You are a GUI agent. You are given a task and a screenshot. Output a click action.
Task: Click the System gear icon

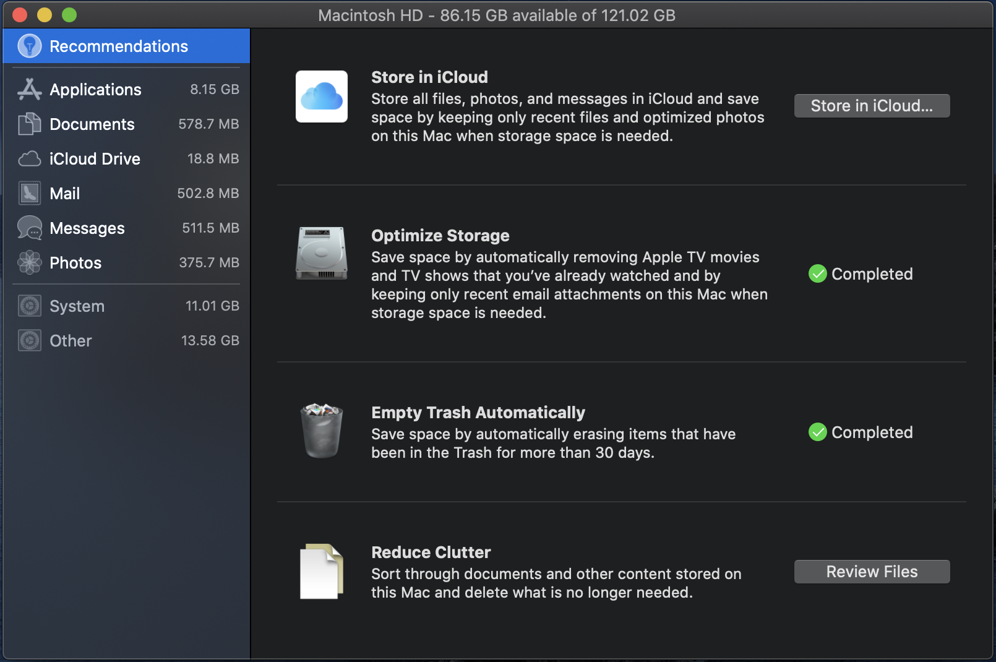[29, 306]
